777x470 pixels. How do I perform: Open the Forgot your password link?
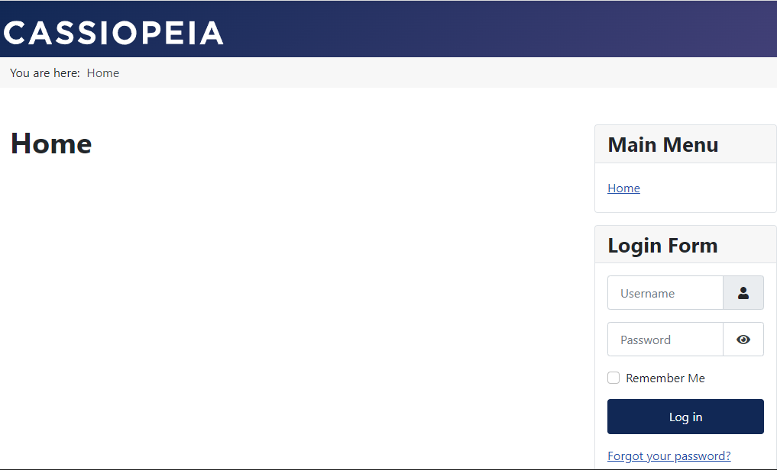669,456
